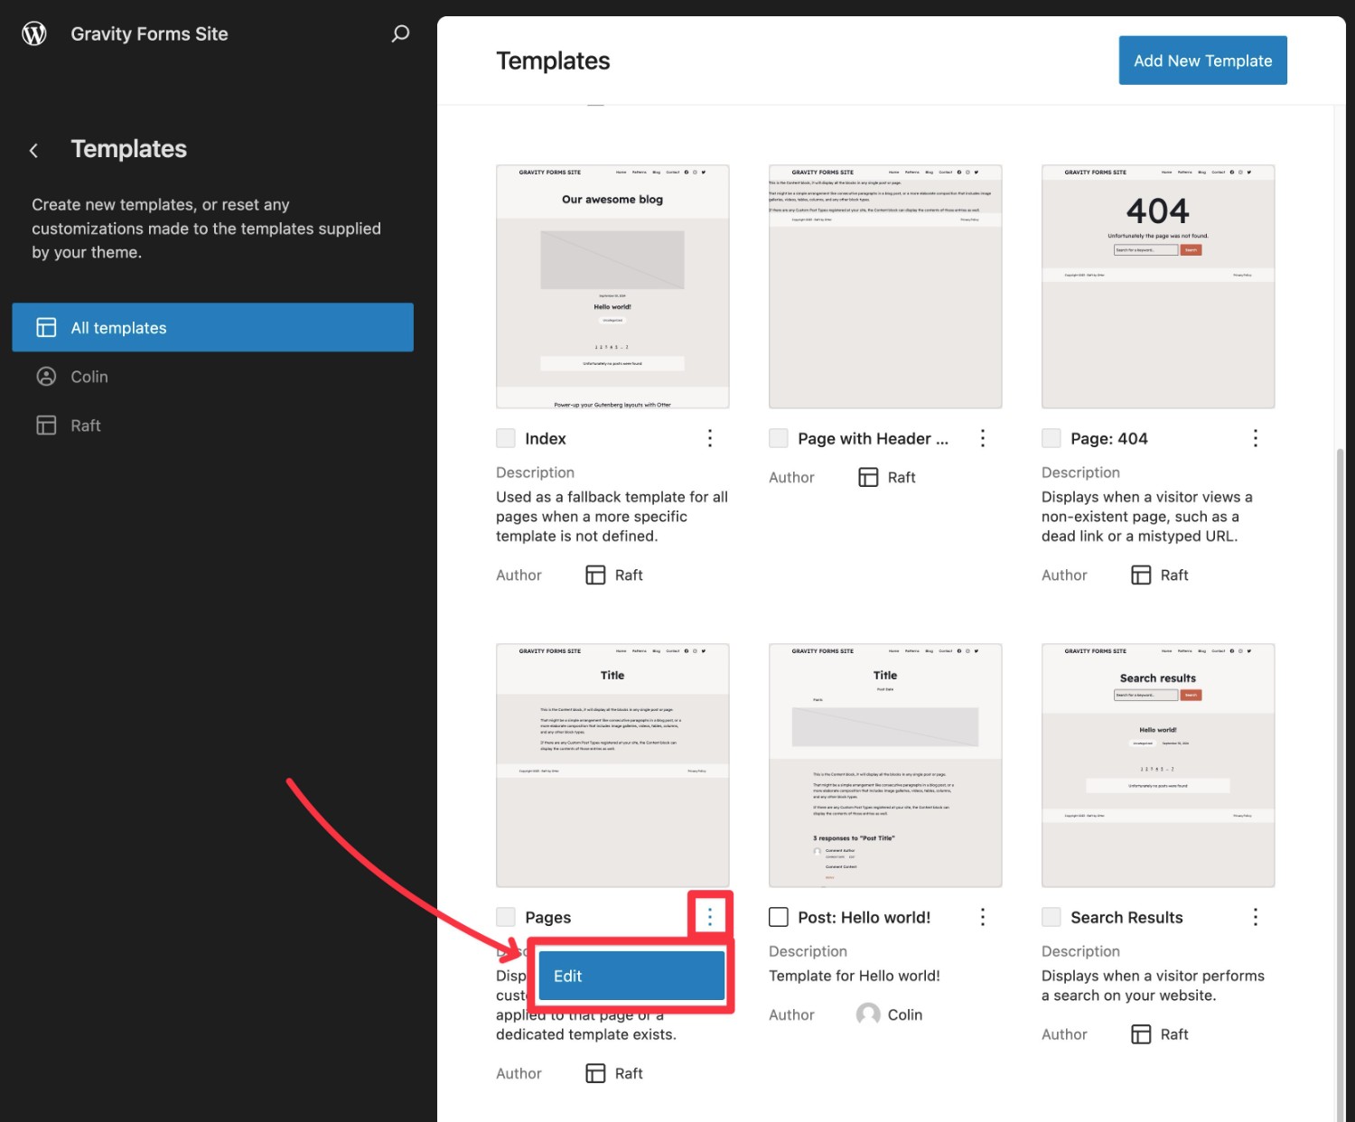Click the templates list vertical scrollbar
The image size is (1355, 1122).
(x=1340, y=784)
